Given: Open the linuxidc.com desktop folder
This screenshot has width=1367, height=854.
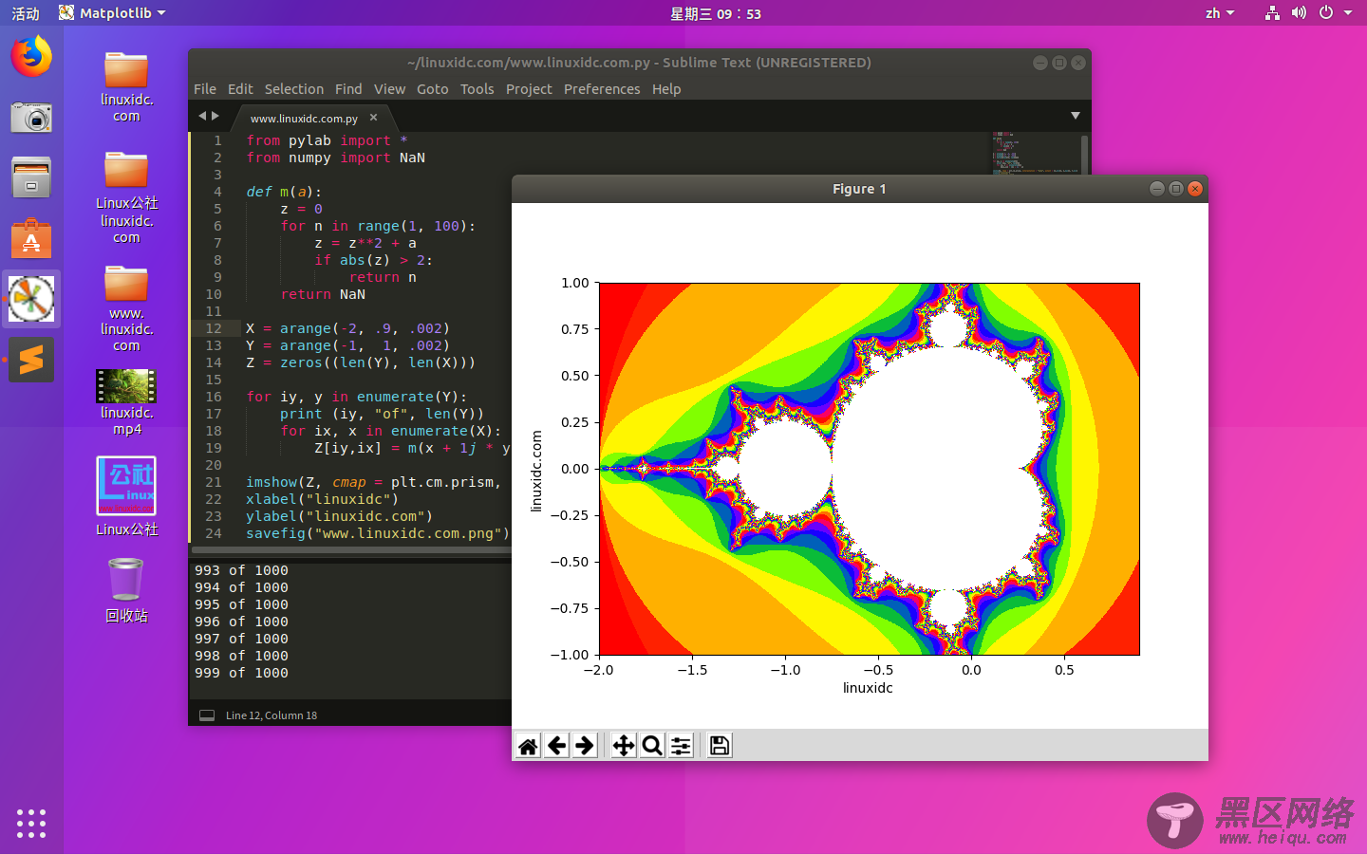Looking at the screenshot, I should click(x=126, y=86).
